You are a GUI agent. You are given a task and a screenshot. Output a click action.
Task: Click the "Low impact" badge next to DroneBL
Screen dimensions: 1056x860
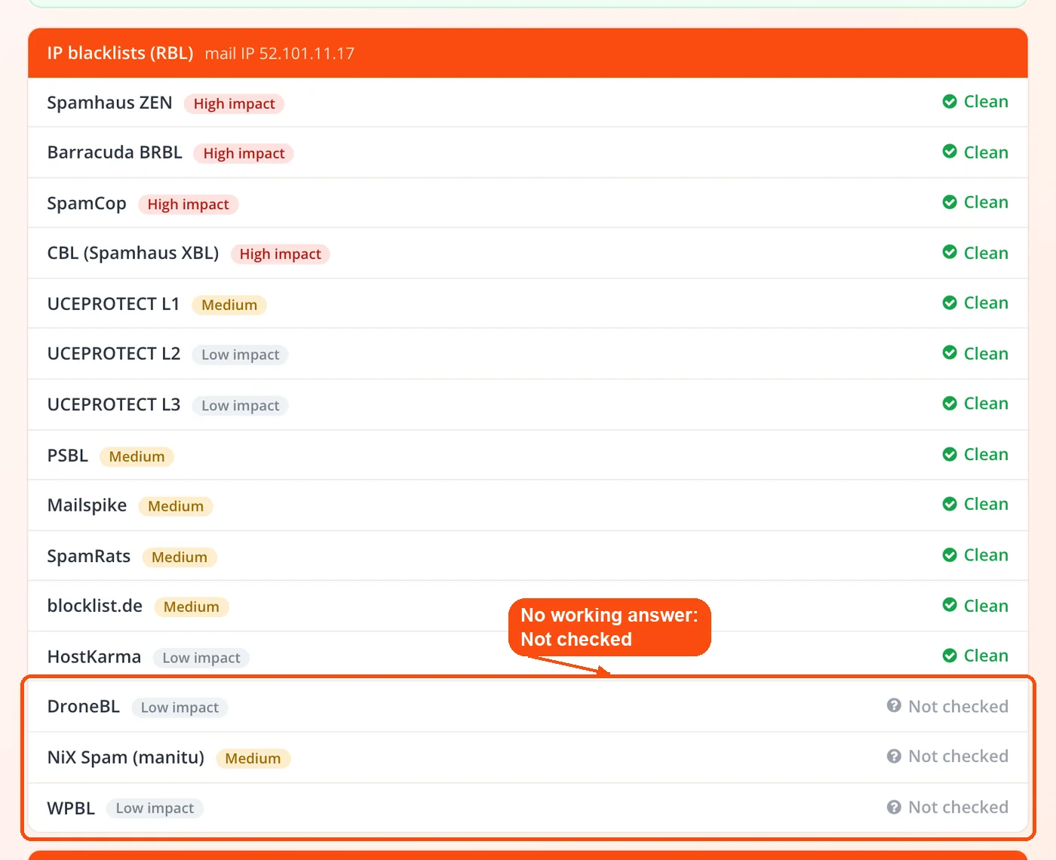(180, 708)
